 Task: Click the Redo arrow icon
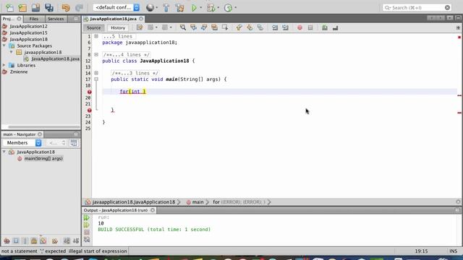click(x=79, y=8)
